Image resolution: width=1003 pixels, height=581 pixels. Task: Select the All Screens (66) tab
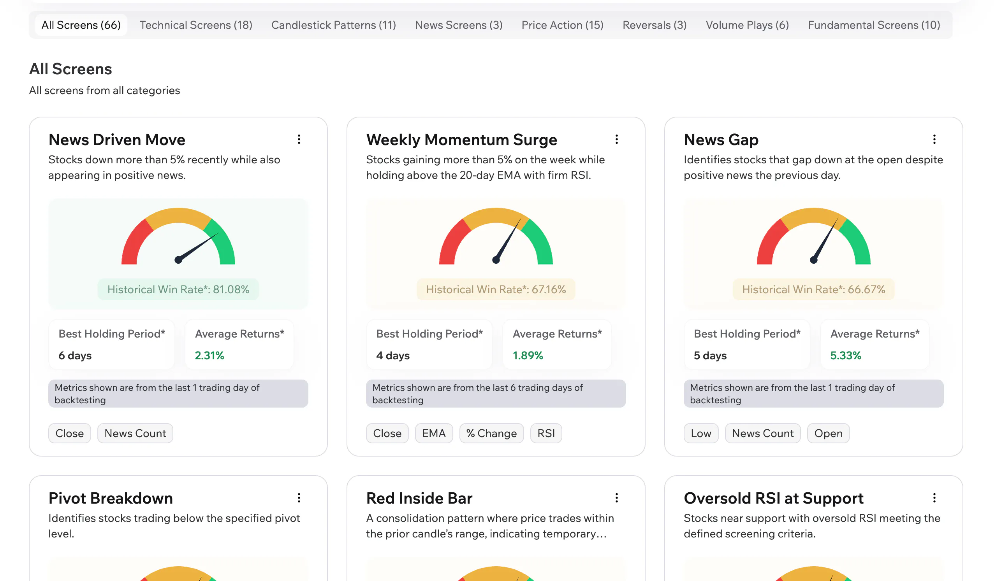tap(81, 25)
